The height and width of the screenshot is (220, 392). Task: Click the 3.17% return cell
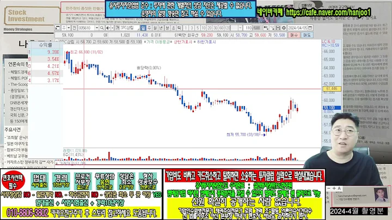(45, 81)
